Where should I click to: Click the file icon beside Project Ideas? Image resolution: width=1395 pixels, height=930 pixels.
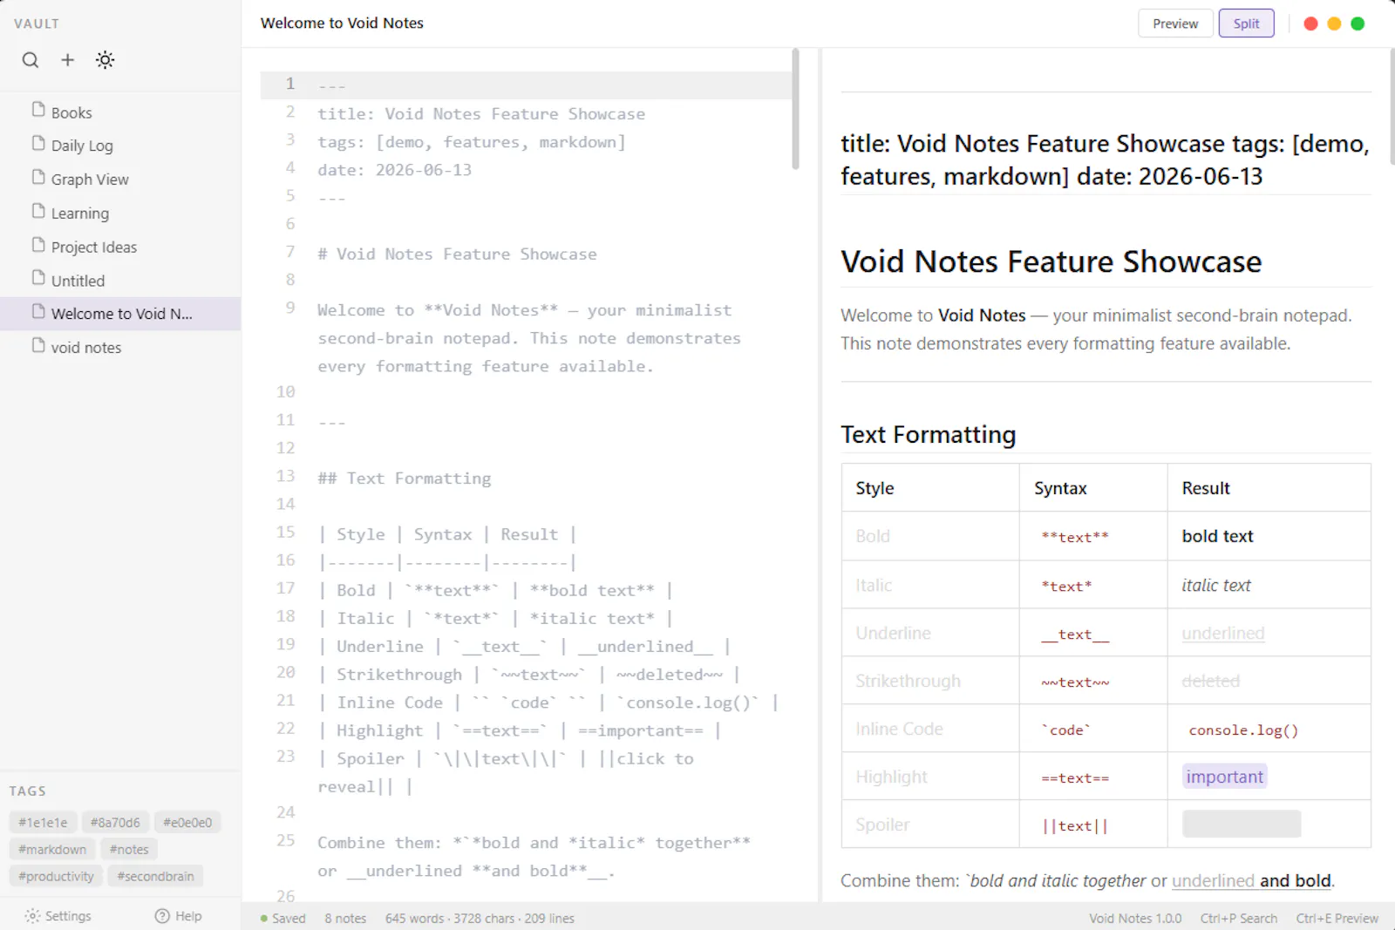38,245
